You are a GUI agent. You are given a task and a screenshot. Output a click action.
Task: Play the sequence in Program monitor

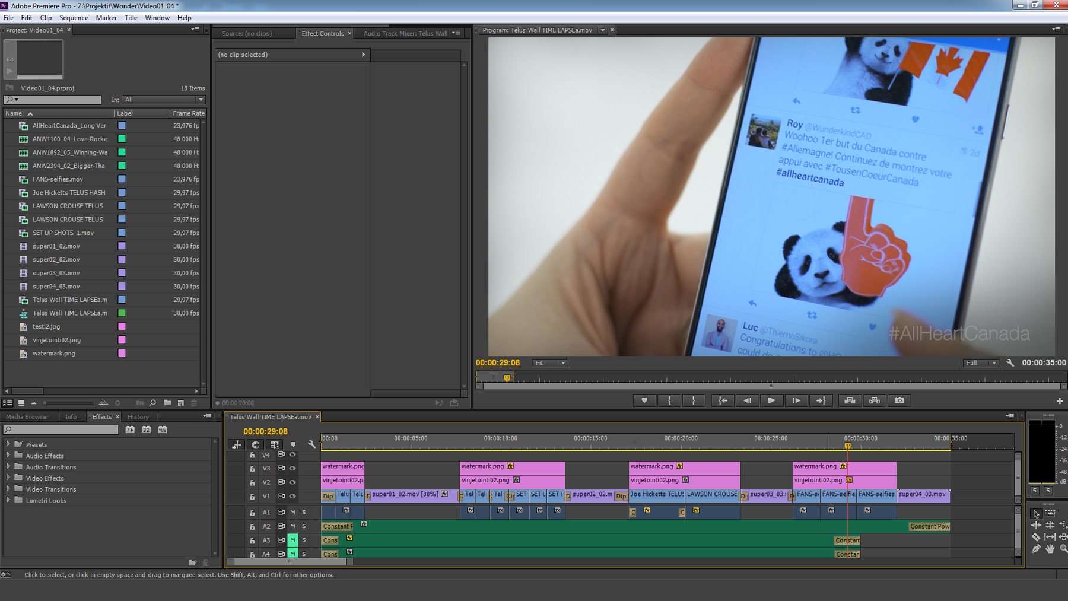point(771,400)
